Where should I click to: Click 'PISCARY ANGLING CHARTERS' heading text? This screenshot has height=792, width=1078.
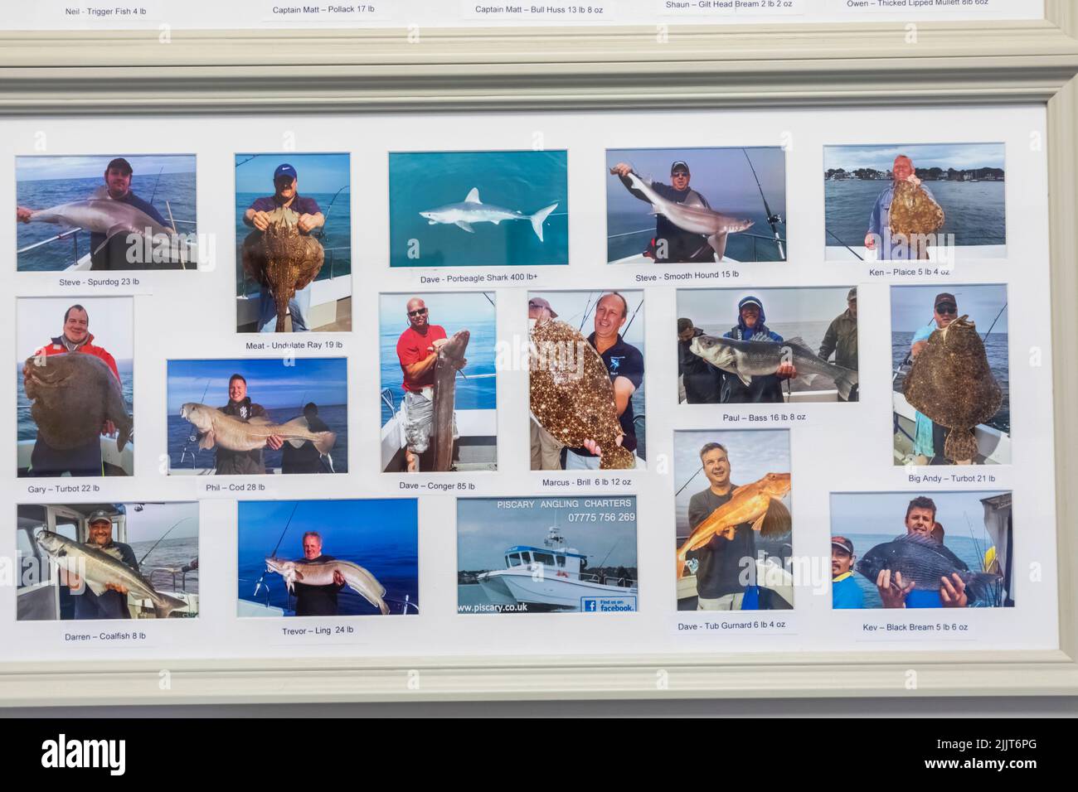[x=564, y=504]
